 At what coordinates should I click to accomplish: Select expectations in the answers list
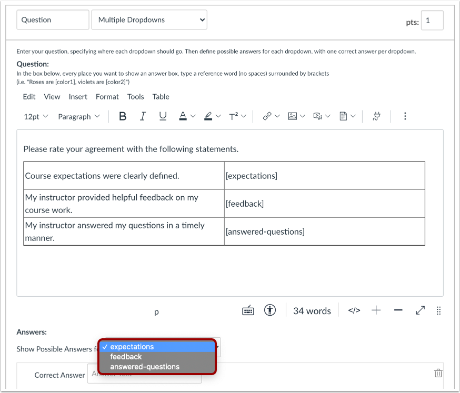click(157, 347)
